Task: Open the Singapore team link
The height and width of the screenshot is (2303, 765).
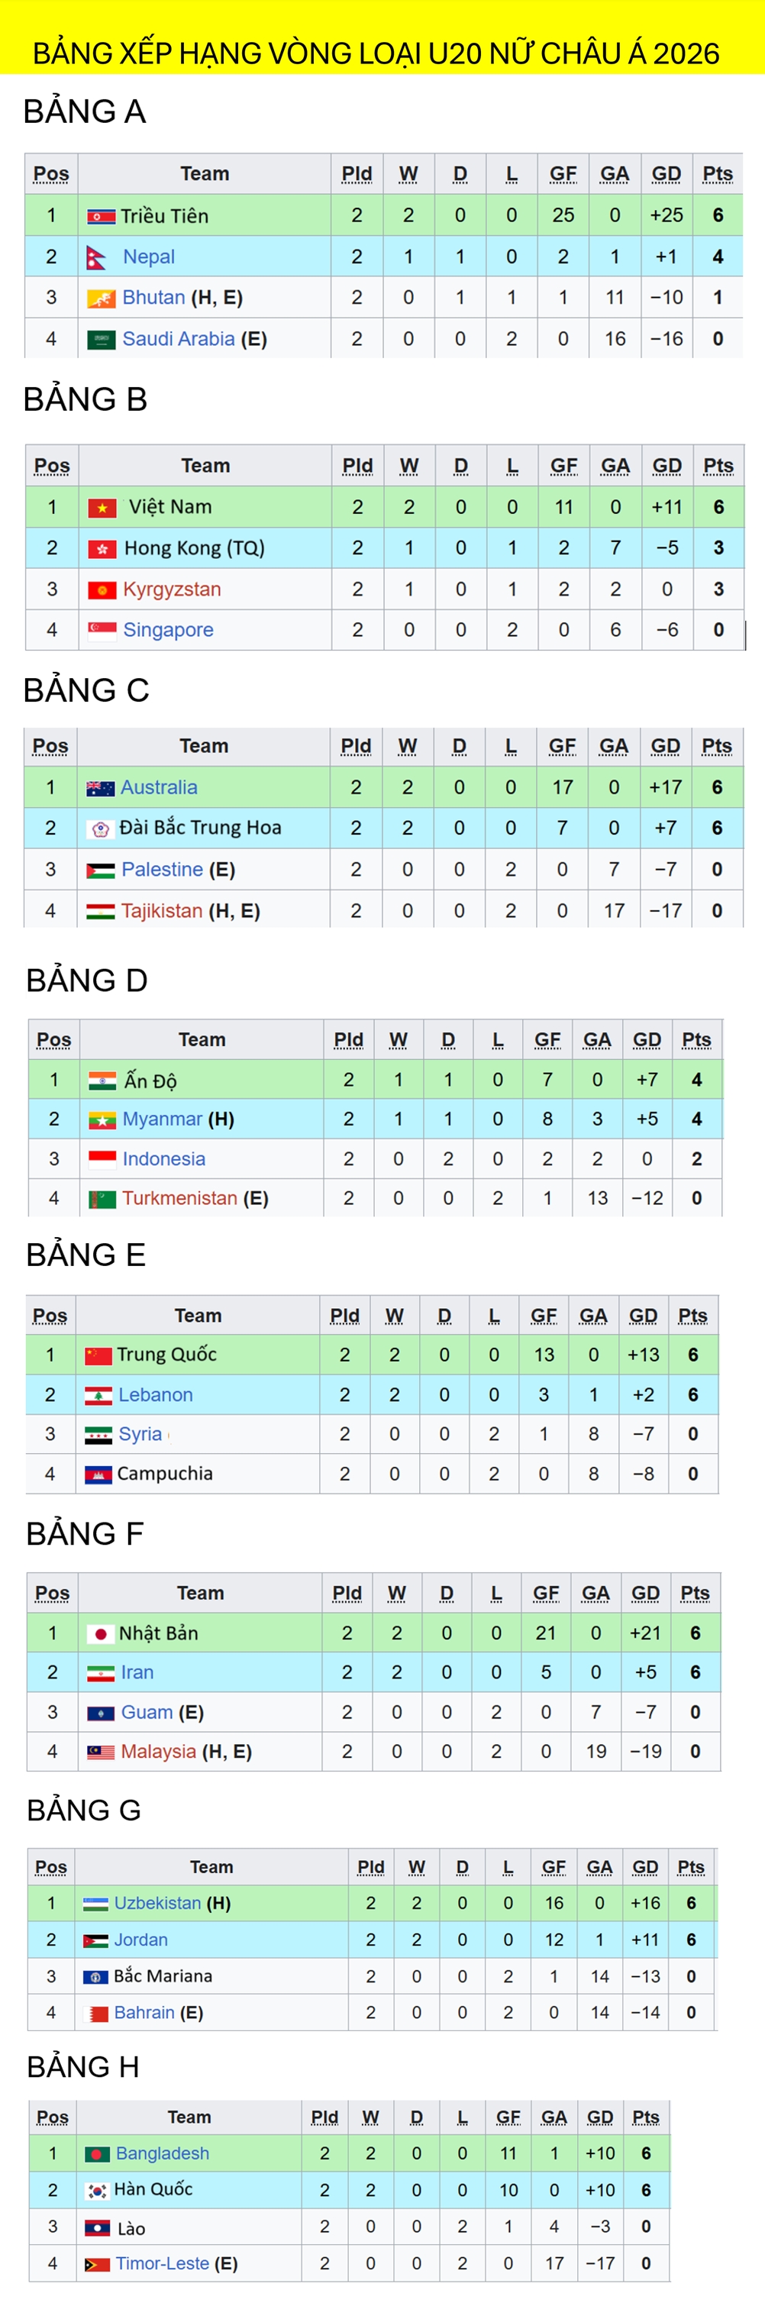Action: click(x=168, y=630)
